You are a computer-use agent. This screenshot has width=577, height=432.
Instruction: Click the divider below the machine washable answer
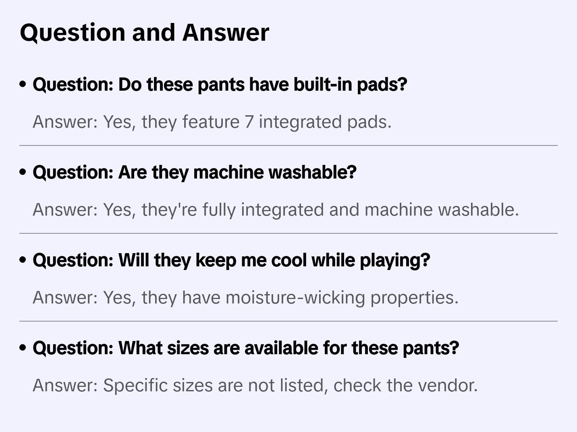pos(288,233)
